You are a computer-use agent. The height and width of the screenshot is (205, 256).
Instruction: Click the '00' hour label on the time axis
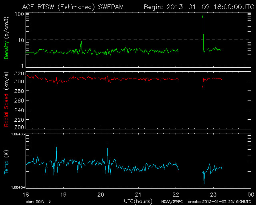251,195
